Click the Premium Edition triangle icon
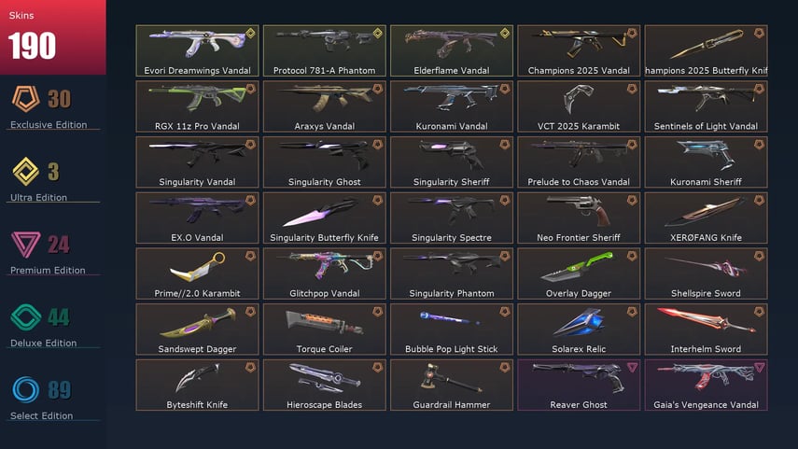This screenshot has height=449, width=798. pos(25,245)
